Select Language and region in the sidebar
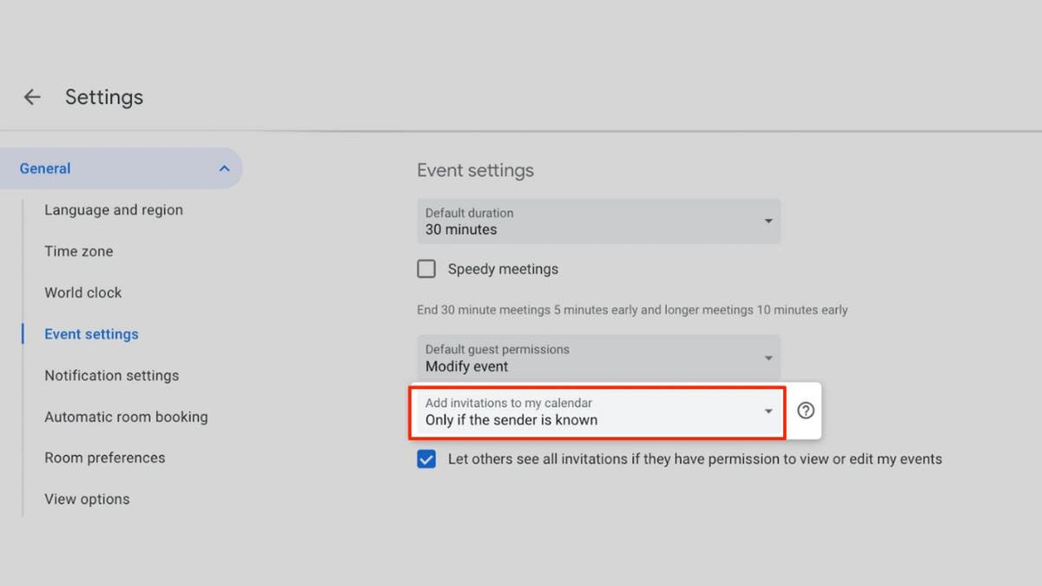This screenshot has height=586, width=1042. pos(114,209)
